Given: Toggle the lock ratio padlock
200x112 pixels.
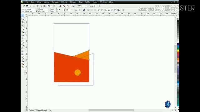Looking at the screenshot, I should click(59, 10).
